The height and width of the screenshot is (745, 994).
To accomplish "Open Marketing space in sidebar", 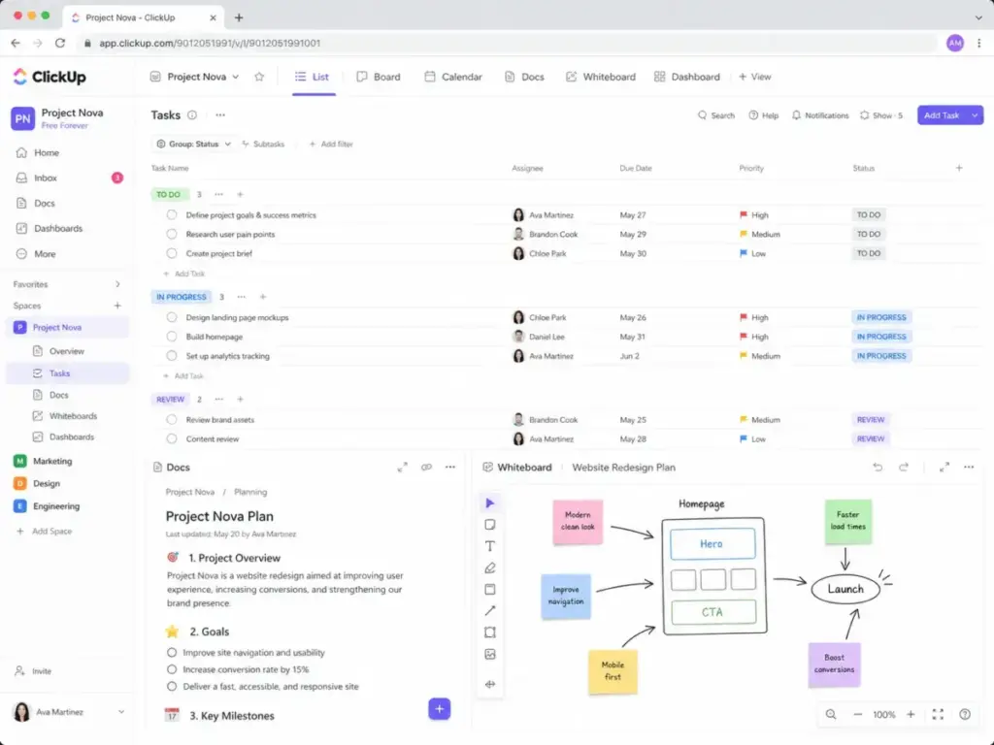I will coord(43,461).
